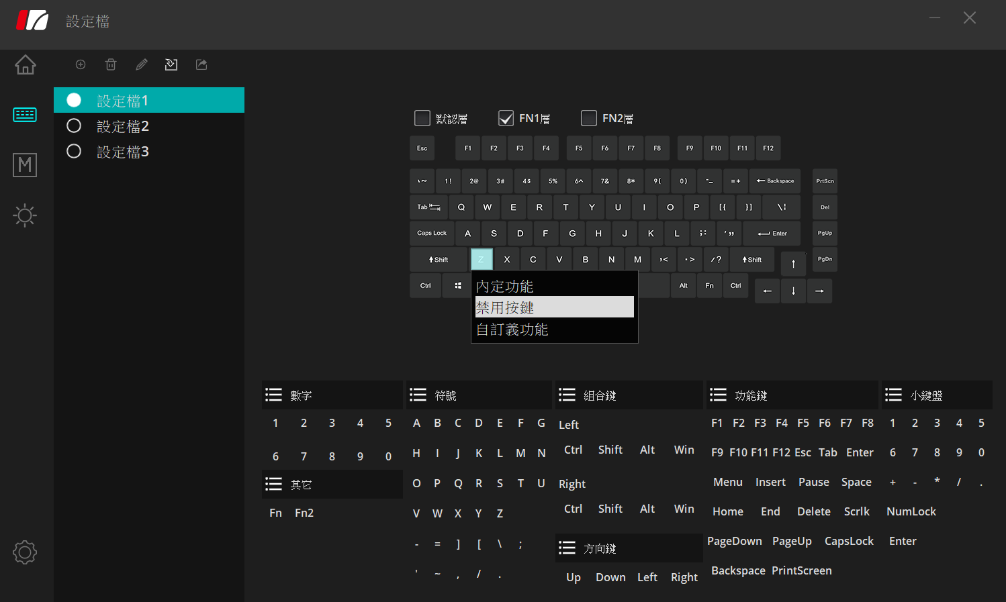Open the Macro (M) sidebar section
This screenshot has width=1006, height=602.
(25, 165)
